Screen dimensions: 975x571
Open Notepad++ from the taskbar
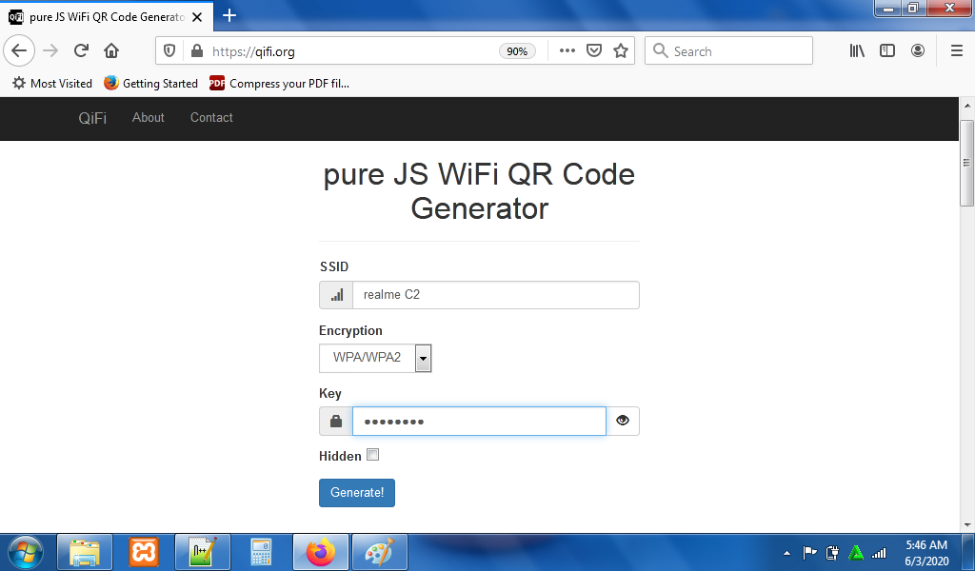coord(202,552)
